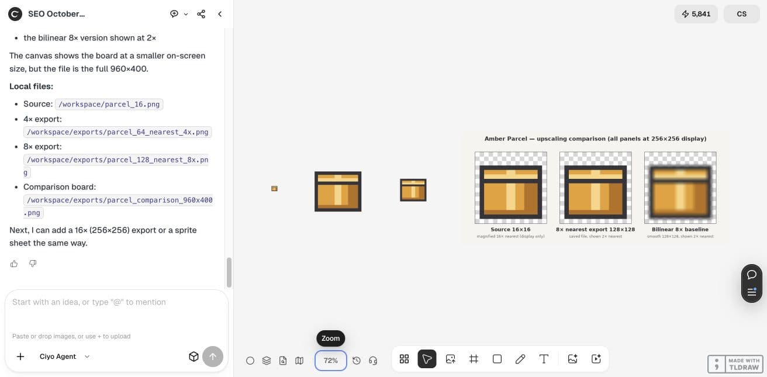Start a new chat with bubble icon
This screenshot has width=767, height=377.
click(174, 14)
